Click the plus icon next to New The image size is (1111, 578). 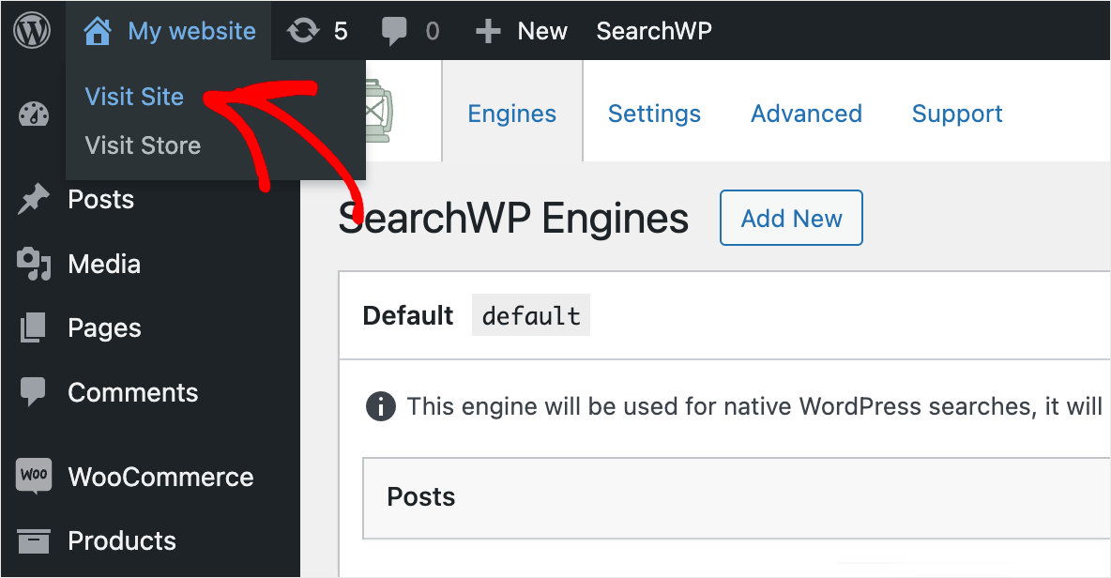pyautogui.click(x=488, y=31)
